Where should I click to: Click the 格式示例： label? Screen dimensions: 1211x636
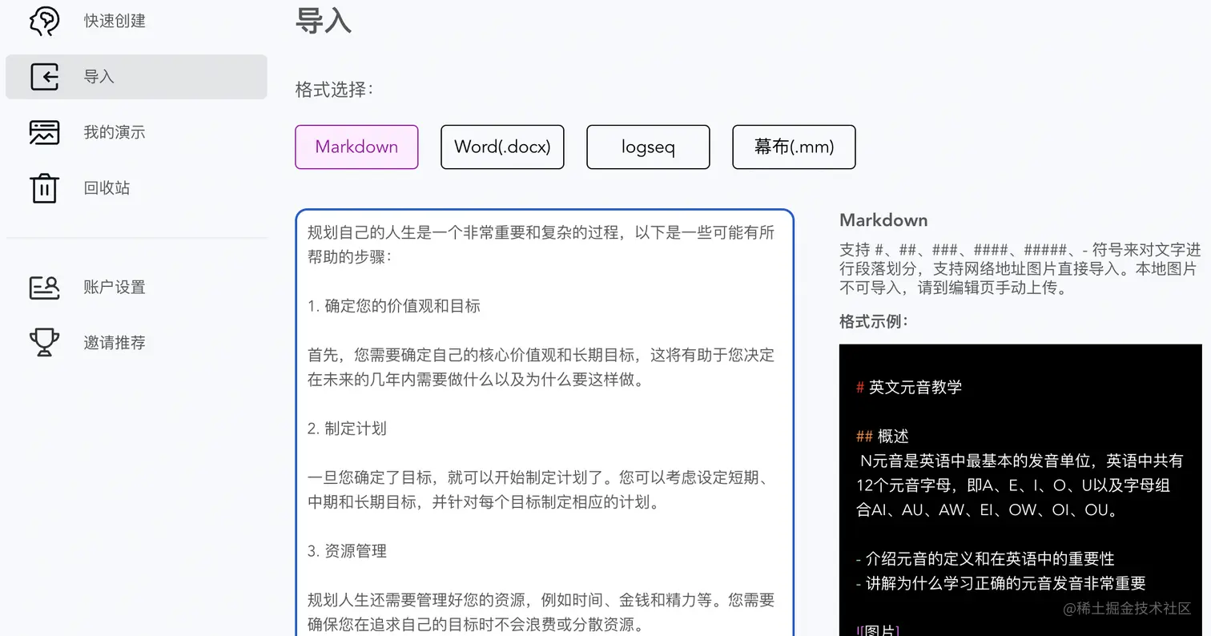pyautogui.click(x=874, y=322)
